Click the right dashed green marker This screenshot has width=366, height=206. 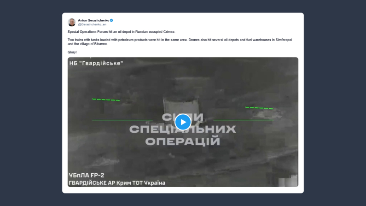(259, 108)
